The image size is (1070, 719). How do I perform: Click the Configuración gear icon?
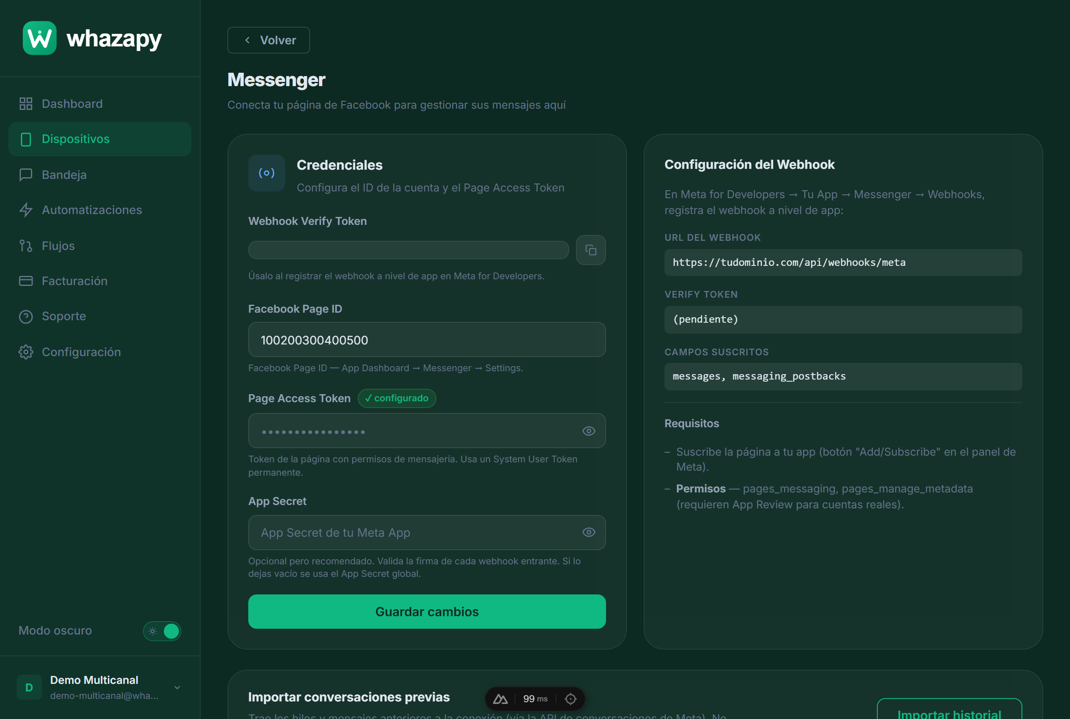[25, 352]
